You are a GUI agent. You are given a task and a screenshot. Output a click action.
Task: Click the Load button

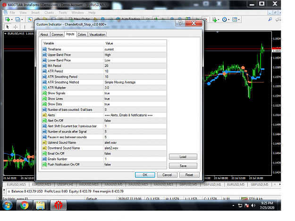pos(183,156)
